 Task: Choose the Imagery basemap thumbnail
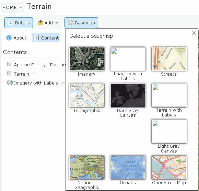coord(87,59)
